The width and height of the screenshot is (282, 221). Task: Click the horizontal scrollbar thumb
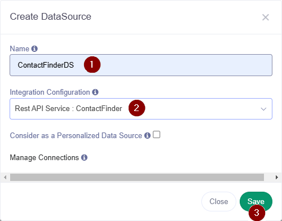[137, 177]
